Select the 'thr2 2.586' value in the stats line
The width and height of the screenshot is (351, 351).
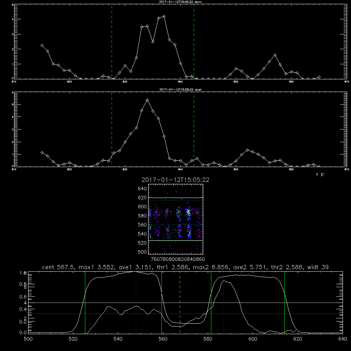click(287, 267)
